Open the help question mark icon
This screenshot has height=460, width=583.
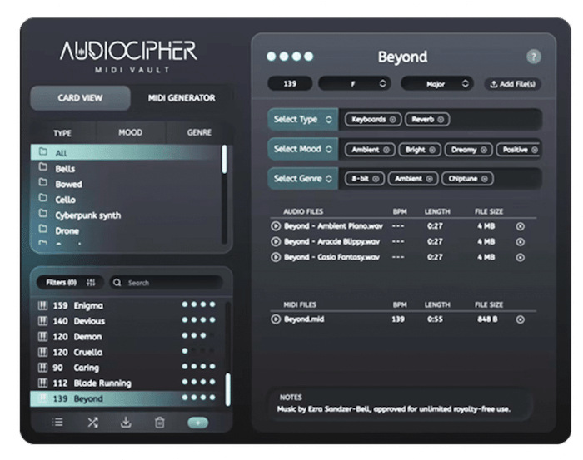click(x=533, y=57)
